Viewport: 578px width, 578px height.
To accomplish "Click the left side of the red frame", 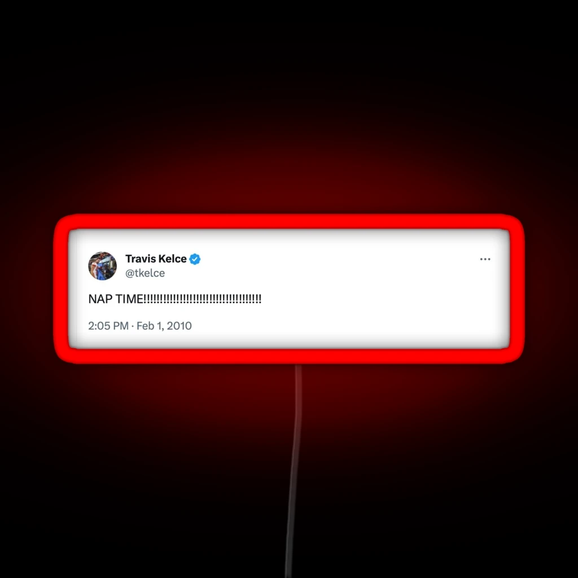I will [x=61, y=288].
